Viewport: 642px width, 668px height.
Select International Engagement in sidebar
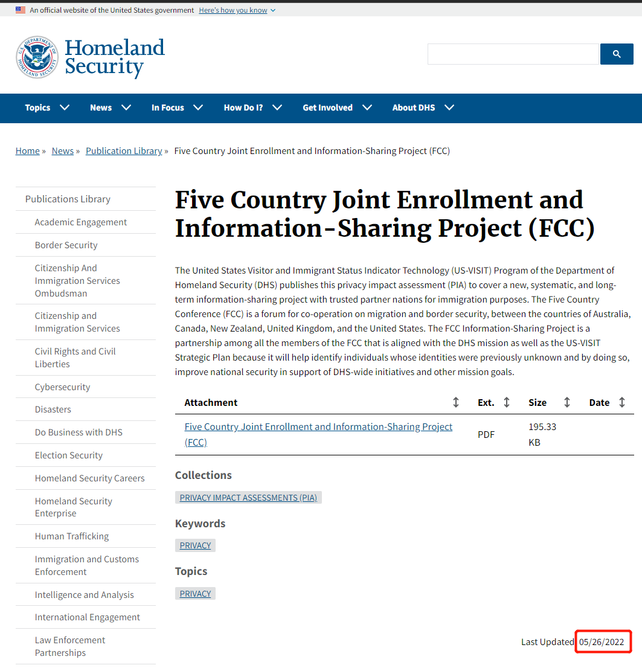pyautogui.click(x=88, y=617)
